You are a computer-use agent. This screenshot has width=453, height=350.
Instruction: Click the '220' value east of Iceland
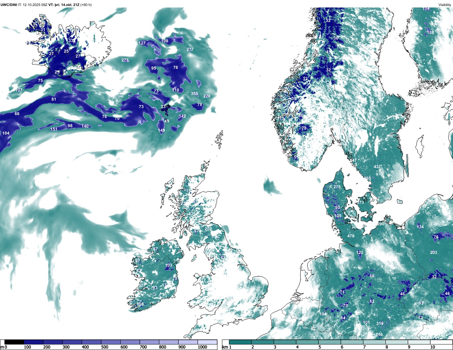point(207,96)
